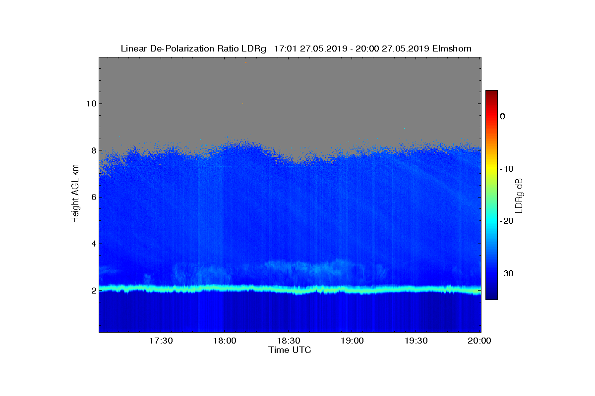Image resolution: width=595 pixels, height=396 pixels.
Task: Click the bright cyan layer at 2 km
Action: click(290, 289)
